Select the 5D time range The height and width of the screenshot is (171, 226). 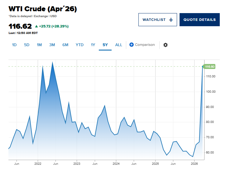[27, 45]
